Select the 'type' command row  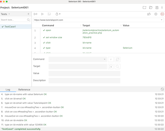[x=98, y=48]
